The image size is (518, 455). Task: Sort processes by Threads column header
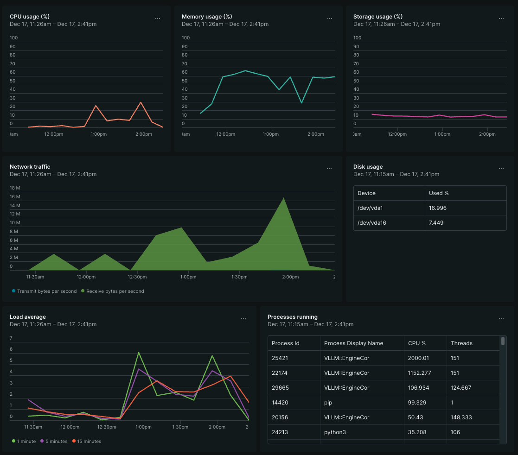(x=461, y=343)
